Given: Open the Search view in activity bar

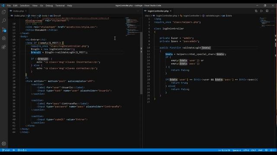Looking at the screenshot, I should [4, 21].
